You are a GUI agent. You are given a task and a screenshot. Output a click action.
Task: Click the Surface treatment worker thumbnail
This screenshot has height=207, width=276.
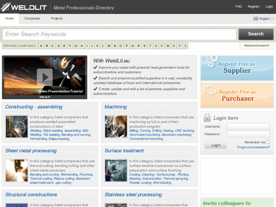(x=116, y=171)
